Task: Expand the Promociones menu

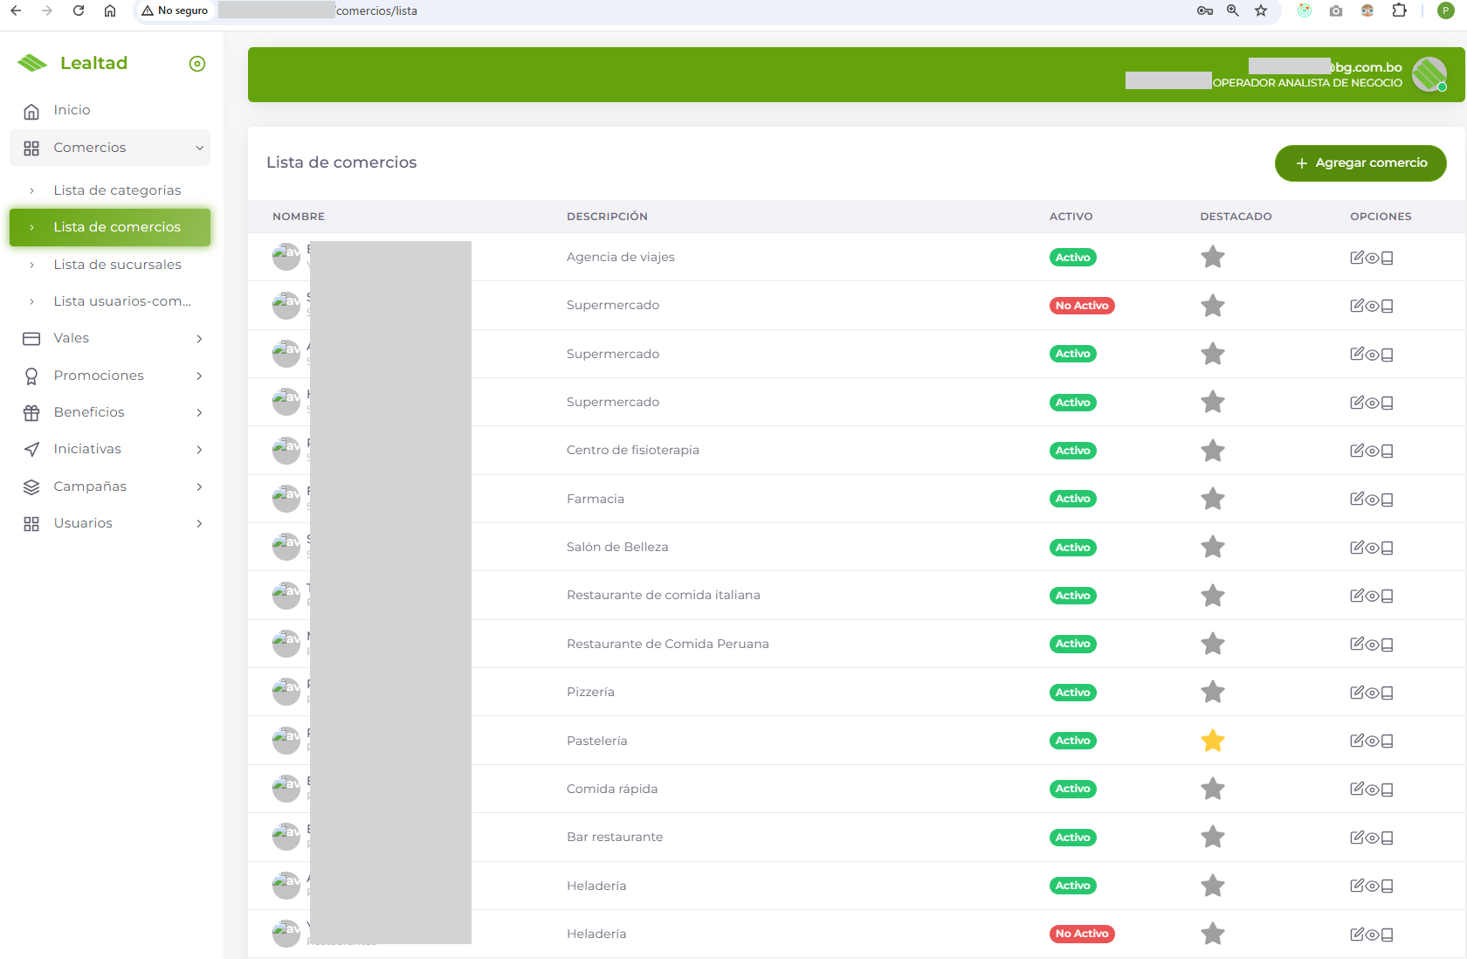Action: tap(99, 375)
